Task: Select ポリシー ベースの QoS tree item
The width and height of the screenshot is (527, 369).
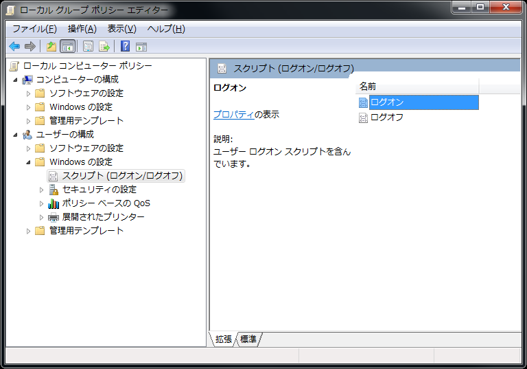Action: coord(106,203)
